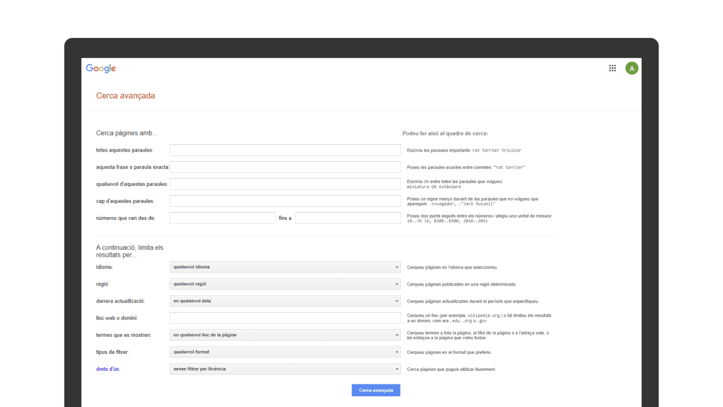
Task: Open the 'drets d'ús' link
Action: tap(108, 369)
